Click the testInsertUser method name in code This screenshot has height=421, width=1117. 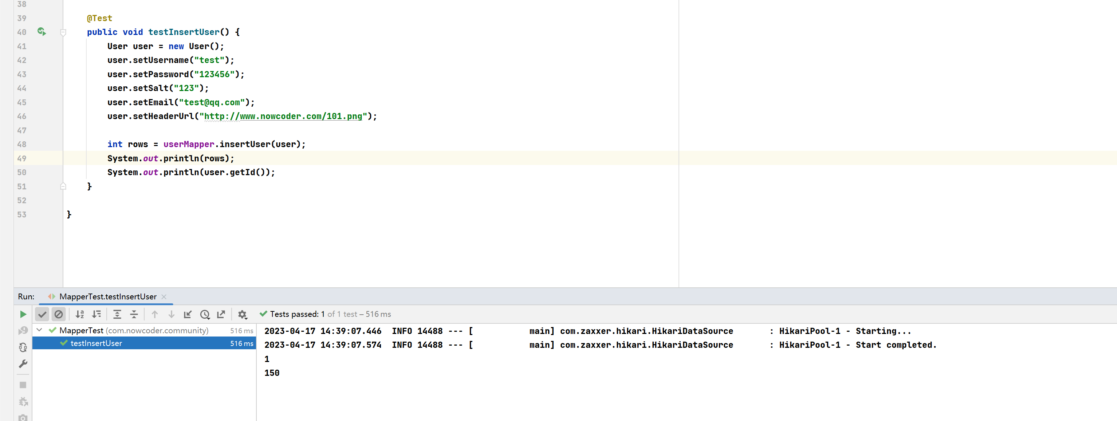(x=184, y=32)
